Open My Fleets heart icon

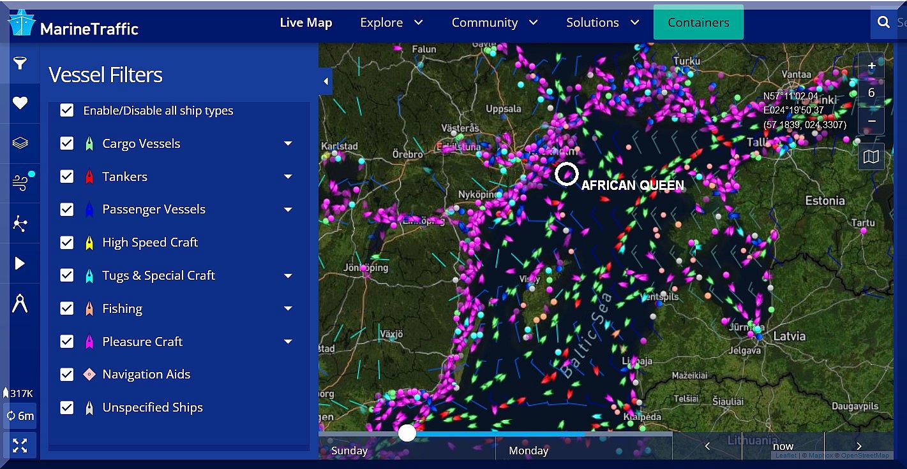click(20, 103)
